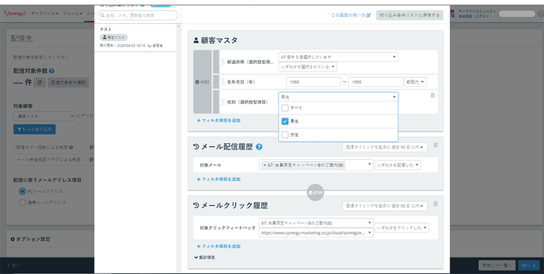Check the すべて option in gender dropdown
The height and width of the screenshot is (274, 544).
click(285, 108)
